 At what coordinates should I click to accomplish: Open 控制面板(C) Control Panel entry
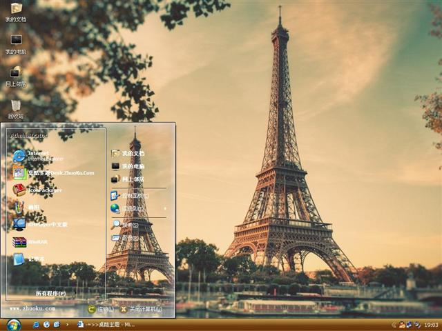pos(130,195)
